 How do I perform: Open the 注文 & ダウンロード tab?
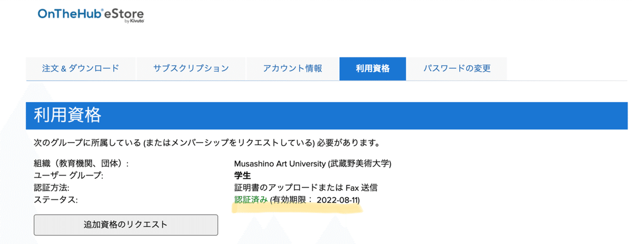[x=81, y=68]
